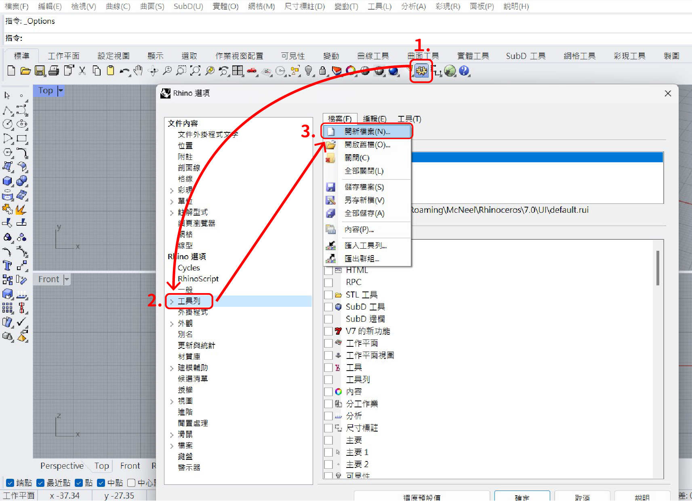692x501 pixels.
Task: Open the Front viewport title dropdown arrow
Action: pos(67,279)
